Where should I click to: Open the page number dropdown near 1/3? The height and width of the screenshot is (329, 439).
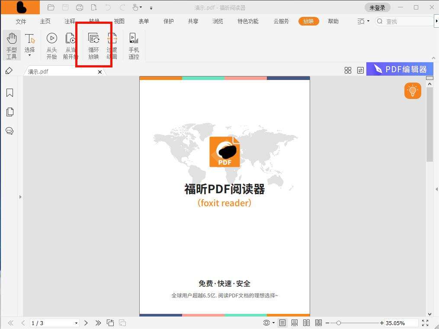[x=76, y=323]
